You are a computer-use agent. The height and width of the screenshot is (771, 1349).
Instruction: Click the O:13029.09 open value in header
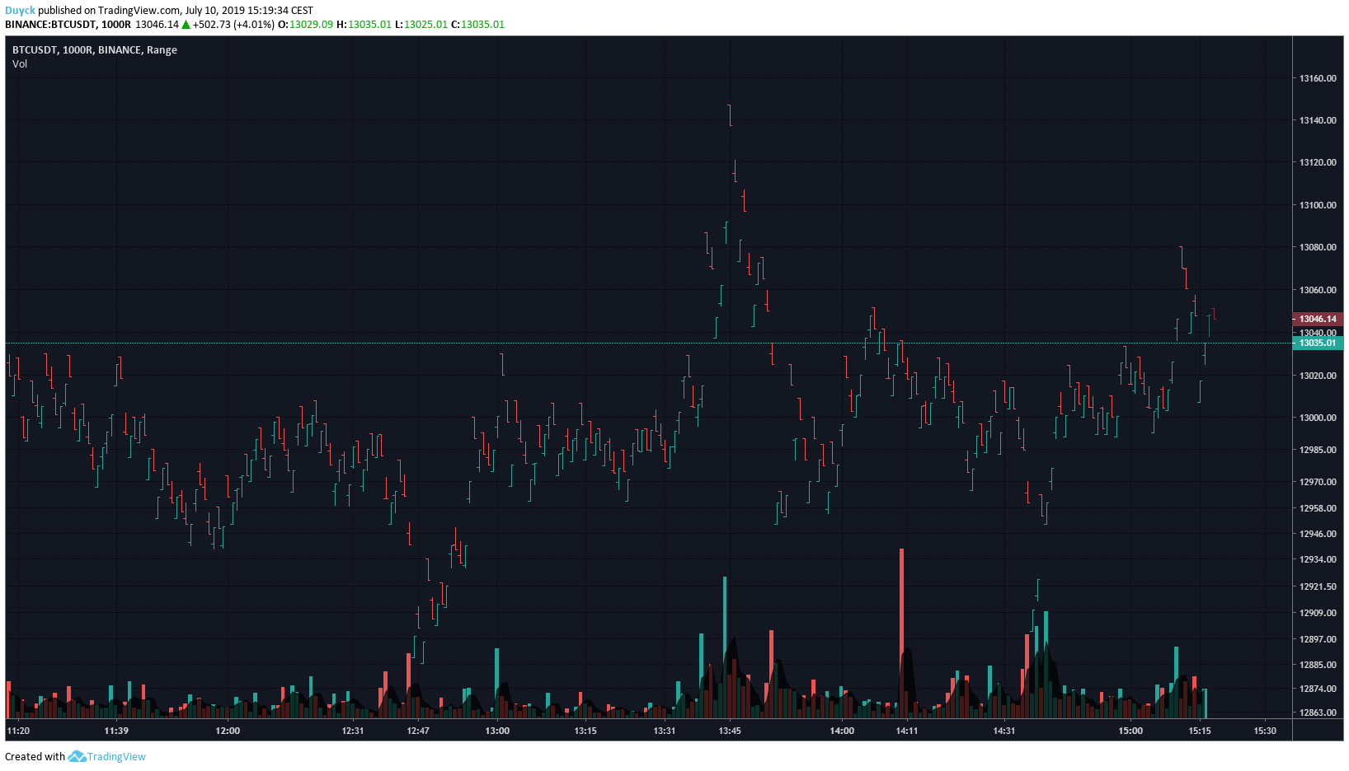point(305,24)
